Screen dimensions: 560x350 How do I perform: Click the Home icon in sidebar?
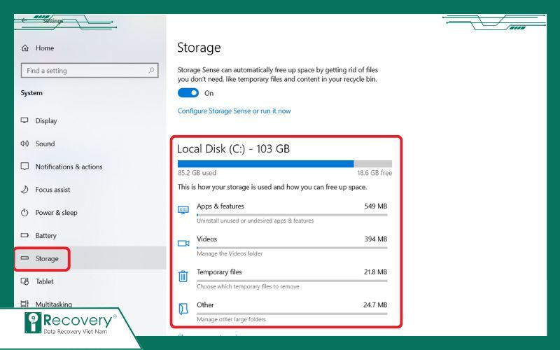pos(25,48)
